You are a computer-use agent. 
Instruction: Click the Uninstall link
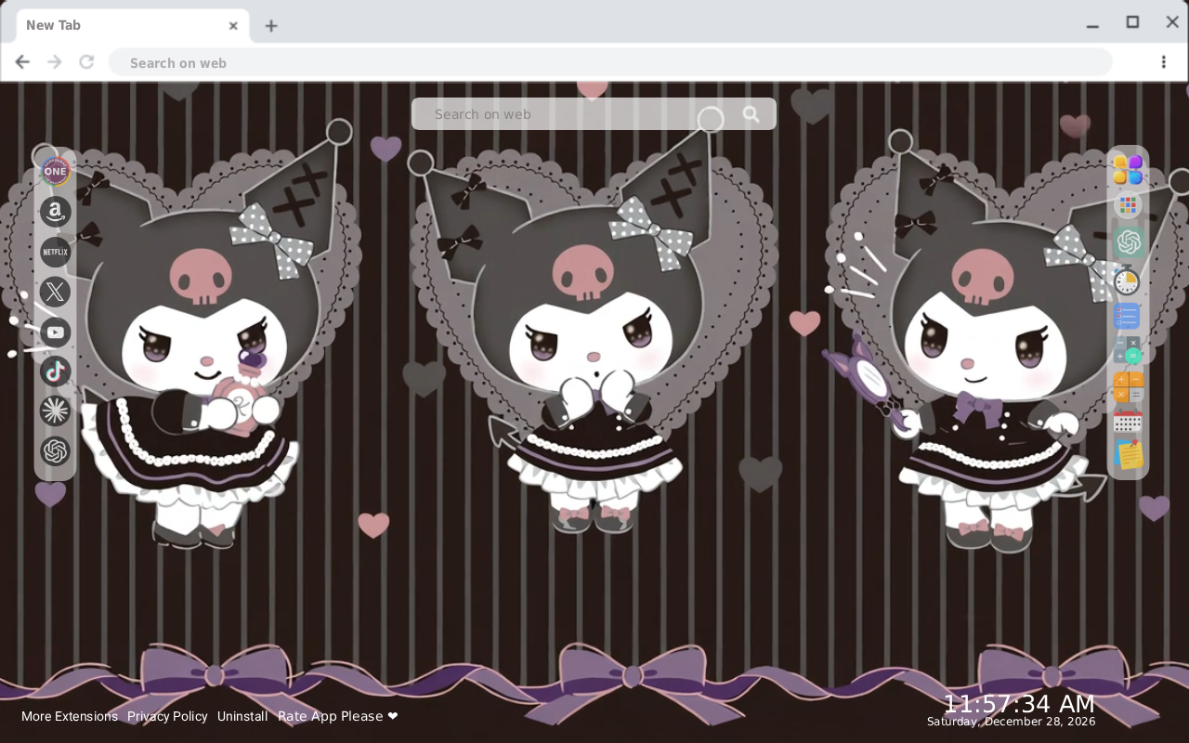(x=242, y=716)
